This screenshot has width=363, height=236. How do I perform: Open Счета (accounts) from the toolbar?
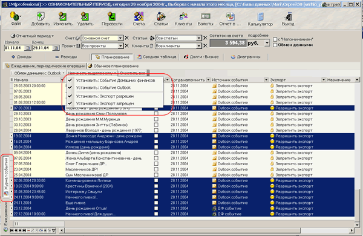tap(139, 19)
